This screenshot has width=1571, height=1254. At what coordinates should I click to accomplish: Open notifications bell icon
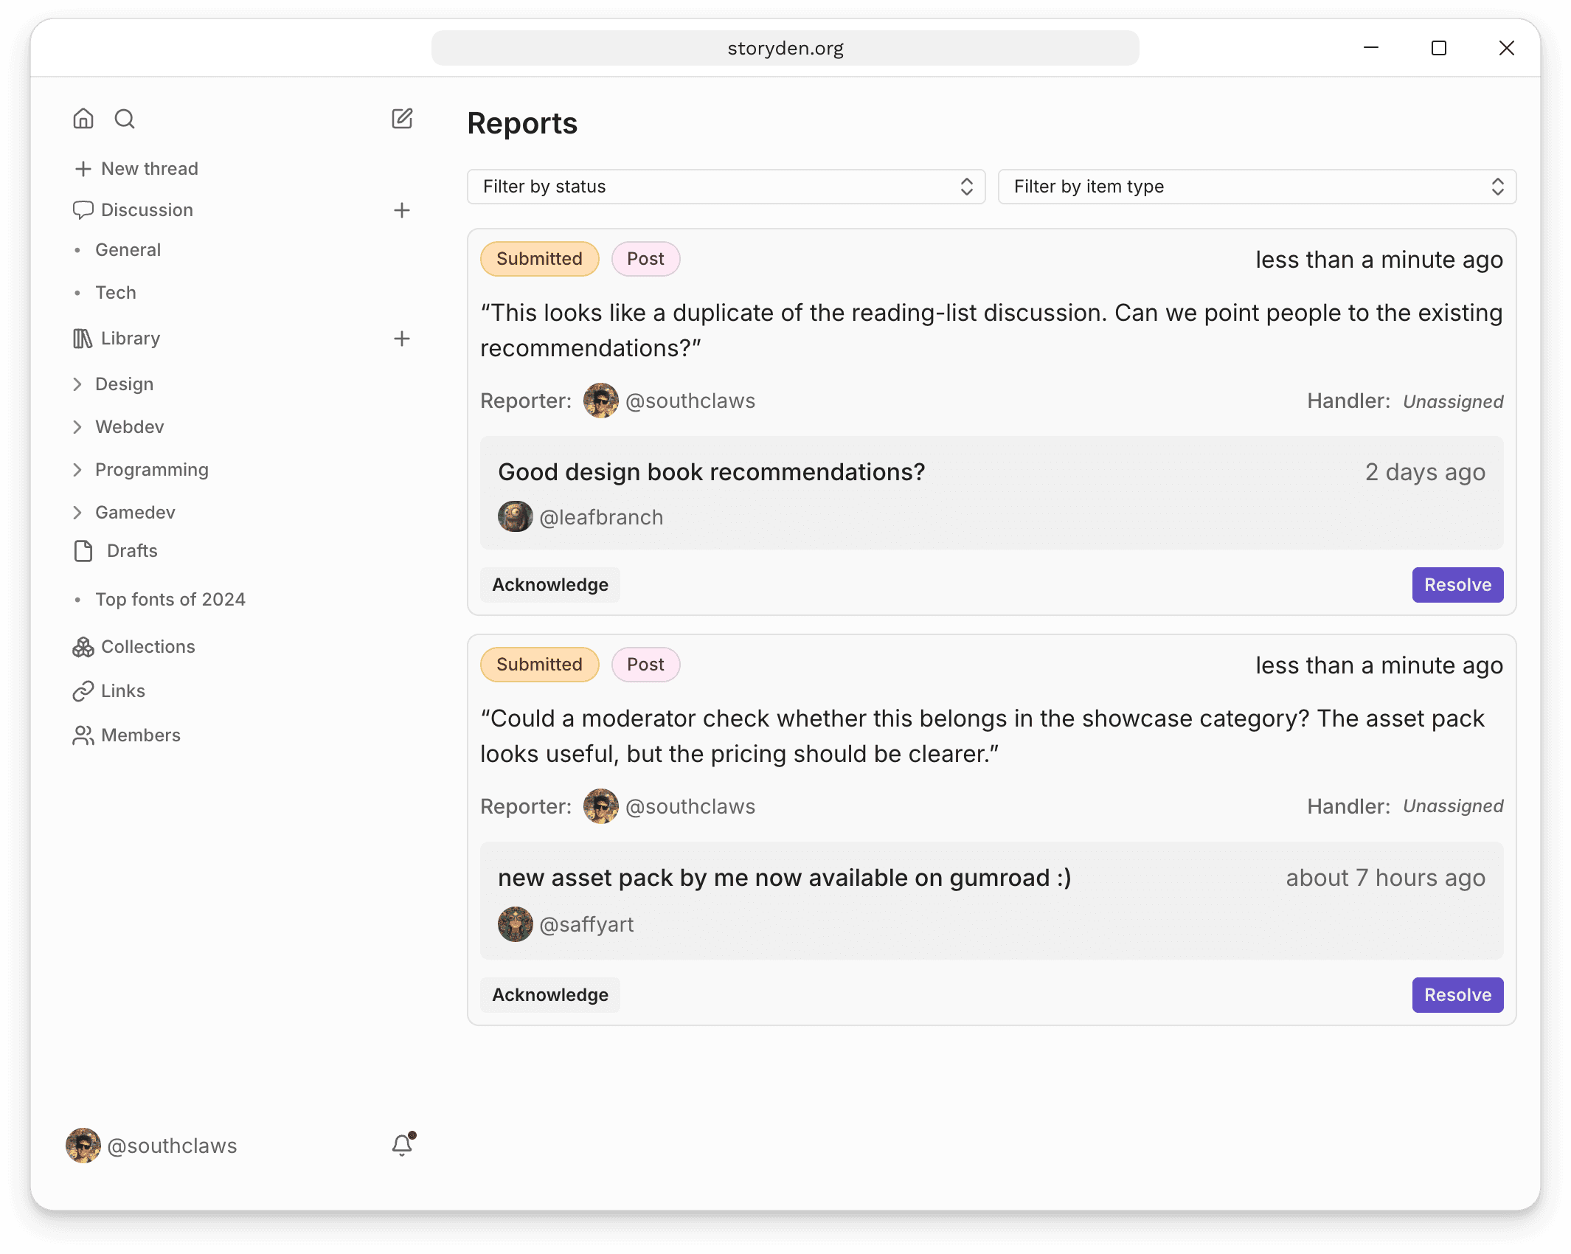tap(403, 1144)
